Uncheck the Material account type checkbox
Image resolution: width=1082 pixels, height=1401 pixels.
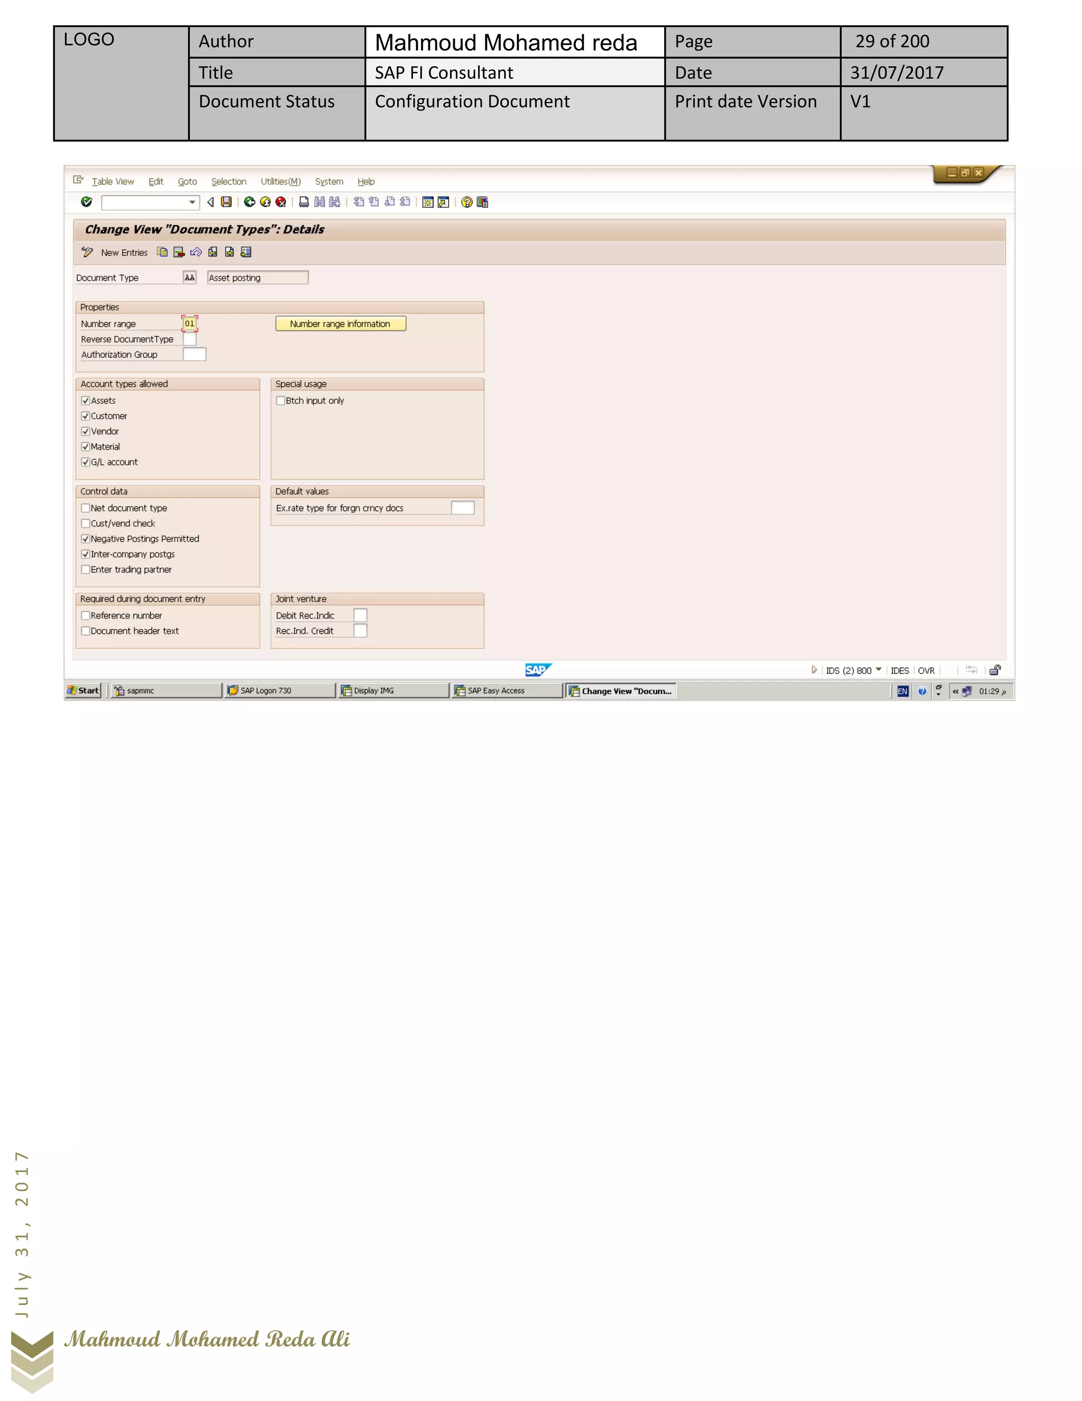[x=85, y=447]
